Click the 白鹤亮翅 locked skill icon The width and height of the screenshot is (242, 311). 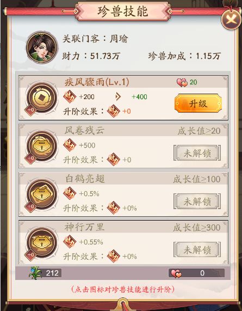(42, 194)
